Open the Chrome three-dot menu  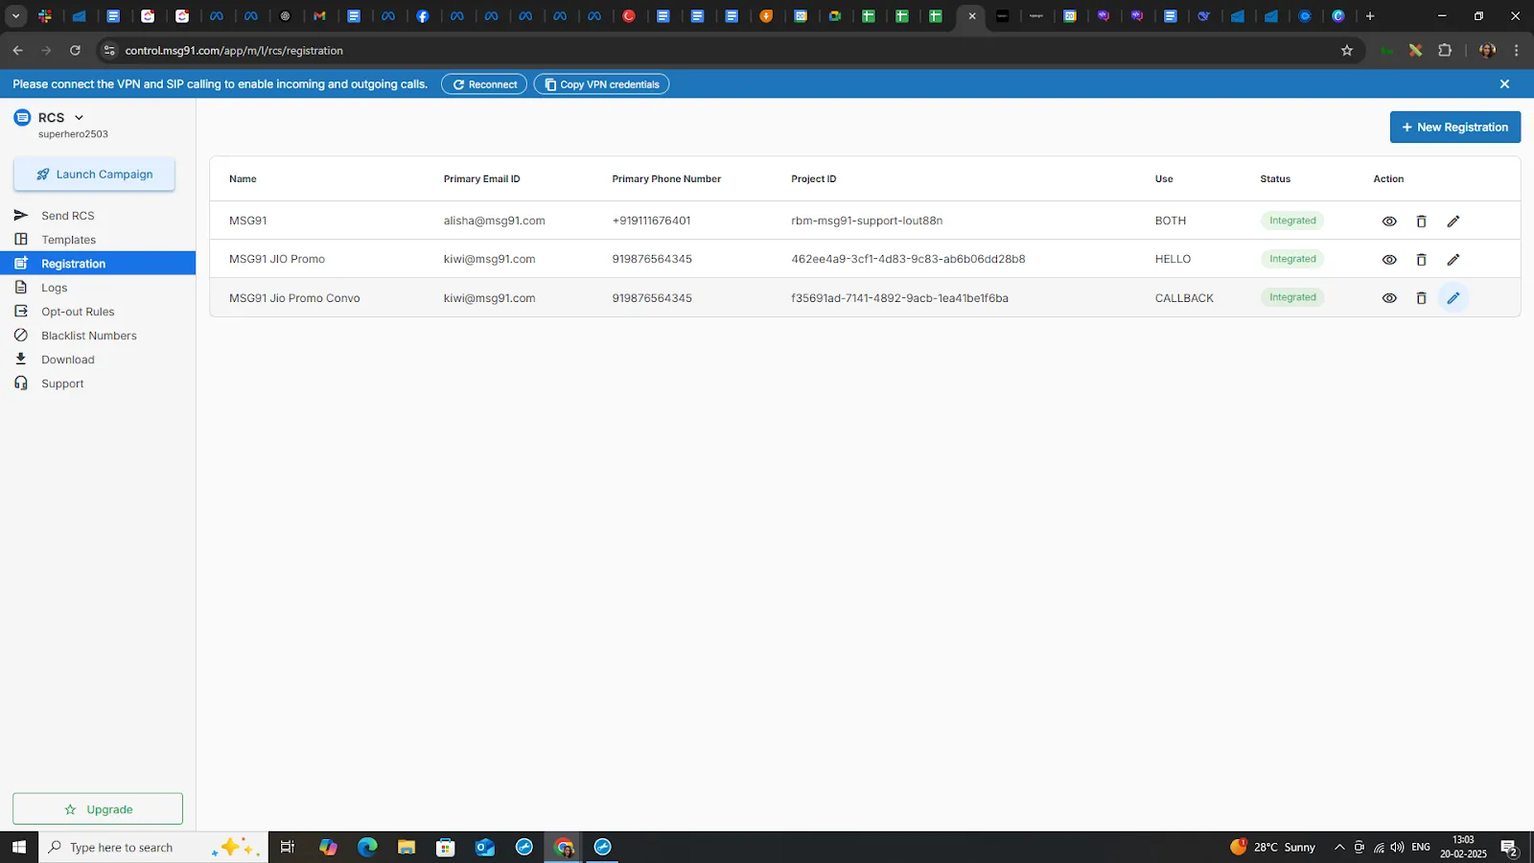(1517, 51)
